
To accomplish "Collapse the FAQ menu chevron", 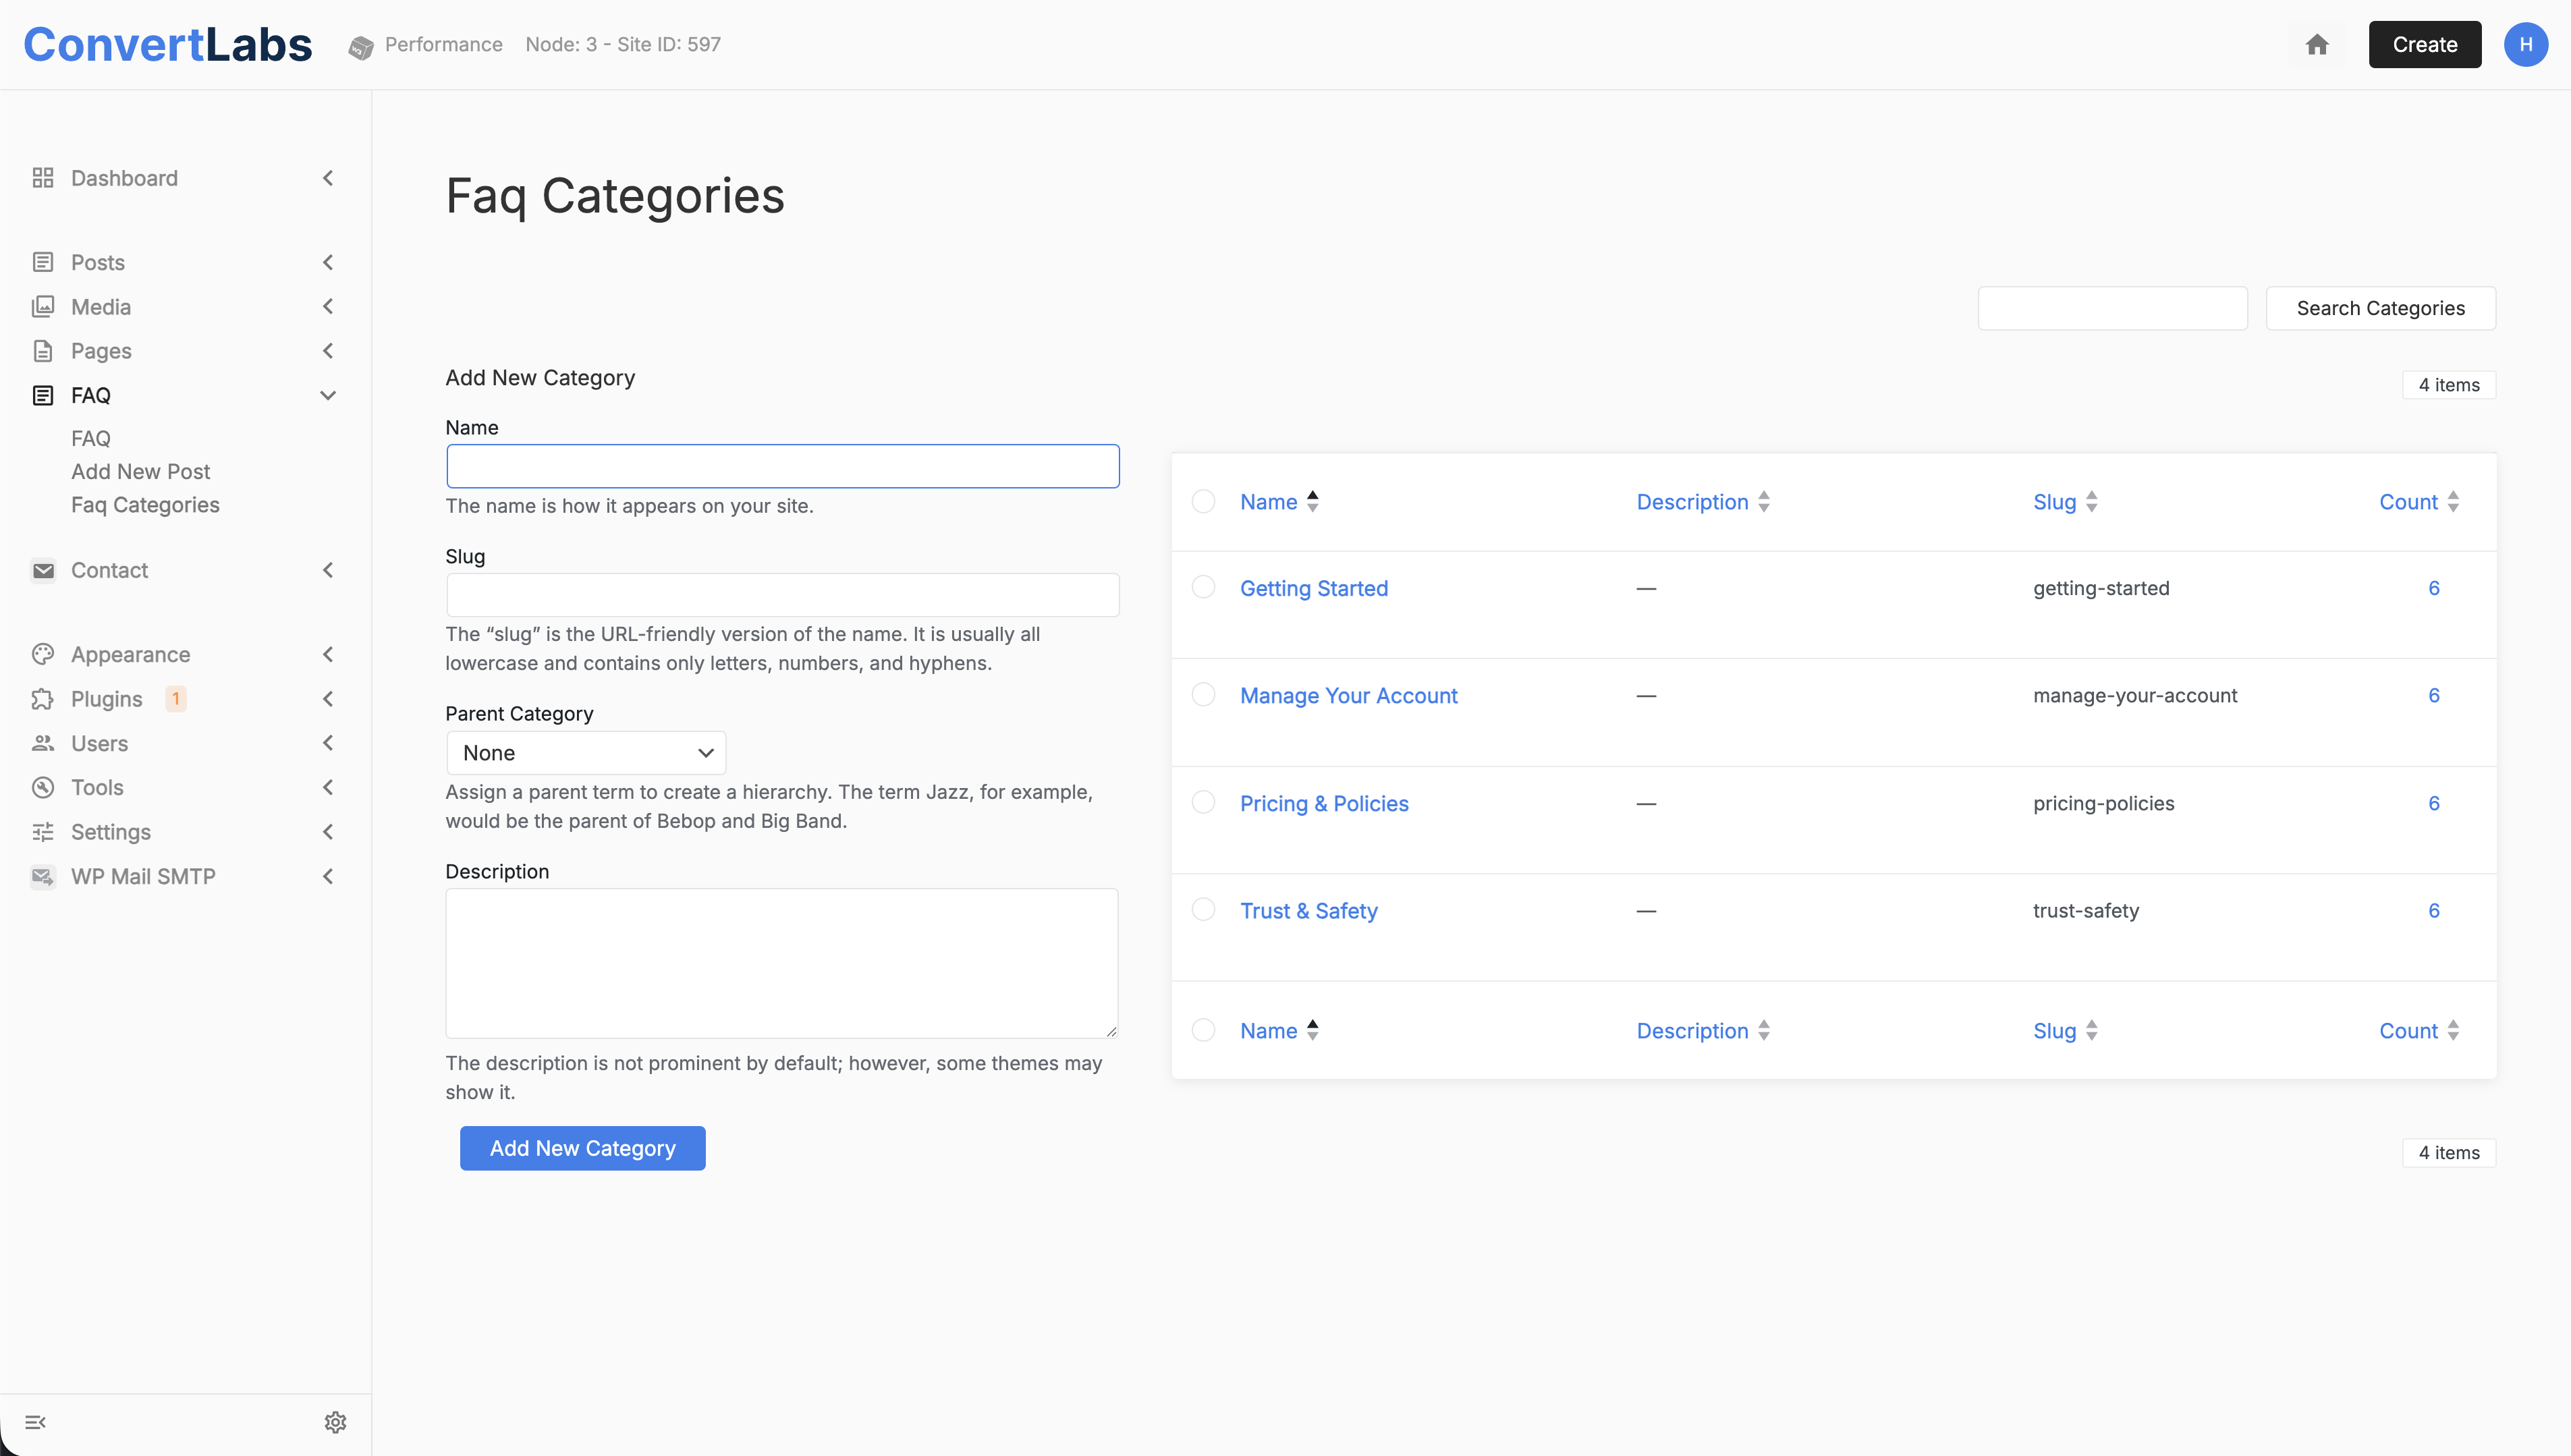I will pos(328,395).
